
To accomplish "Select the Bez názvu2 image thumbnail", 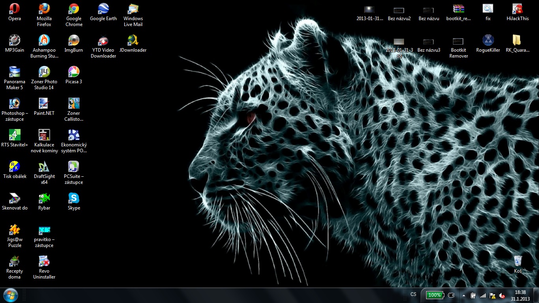I will coord(399,11).
